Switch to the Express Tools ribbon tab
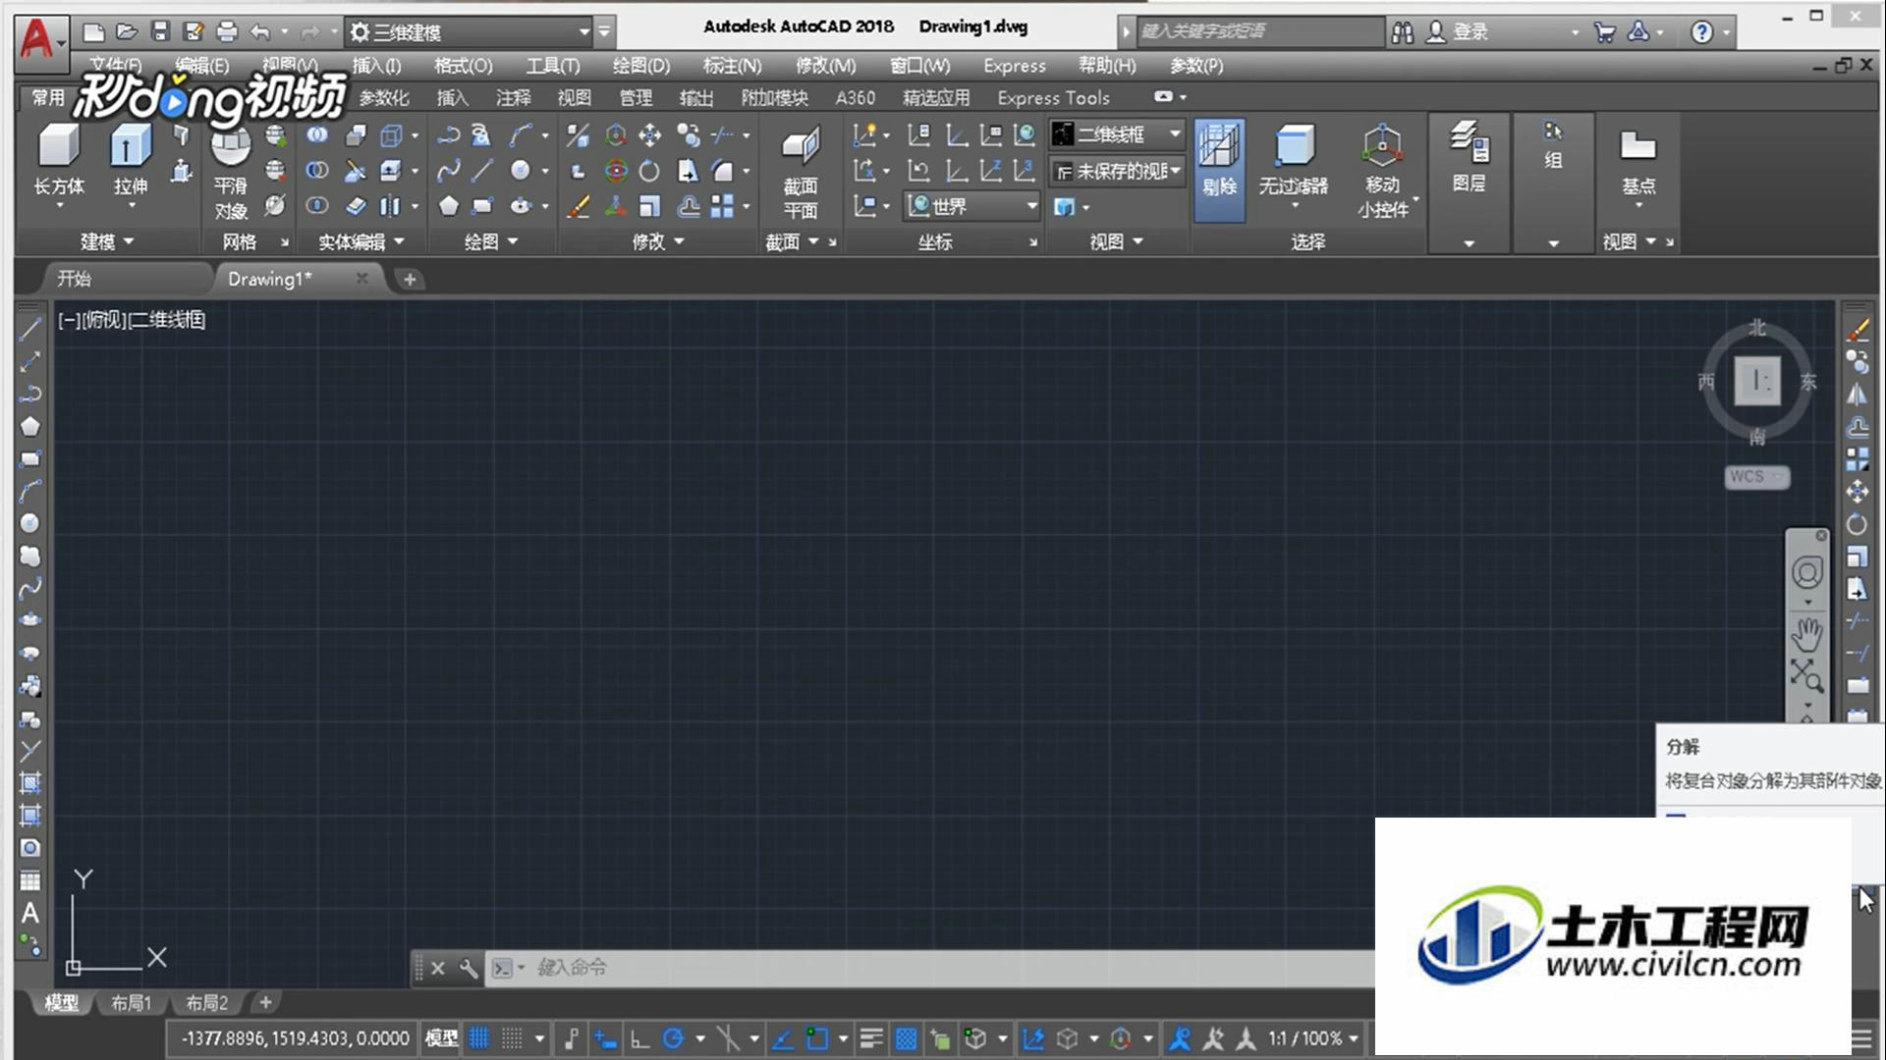Viewport: 1886px width, 1060px height. [1053, 98]
